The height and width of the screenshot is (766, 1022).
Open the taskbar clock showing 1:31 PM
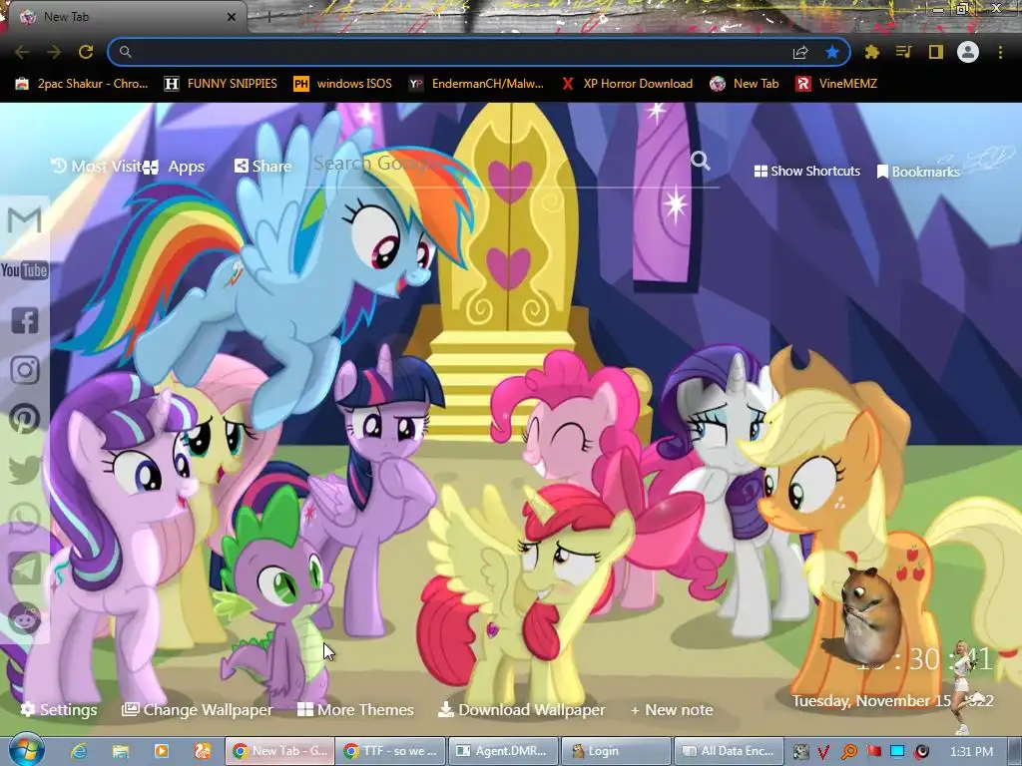pos(971,751)
